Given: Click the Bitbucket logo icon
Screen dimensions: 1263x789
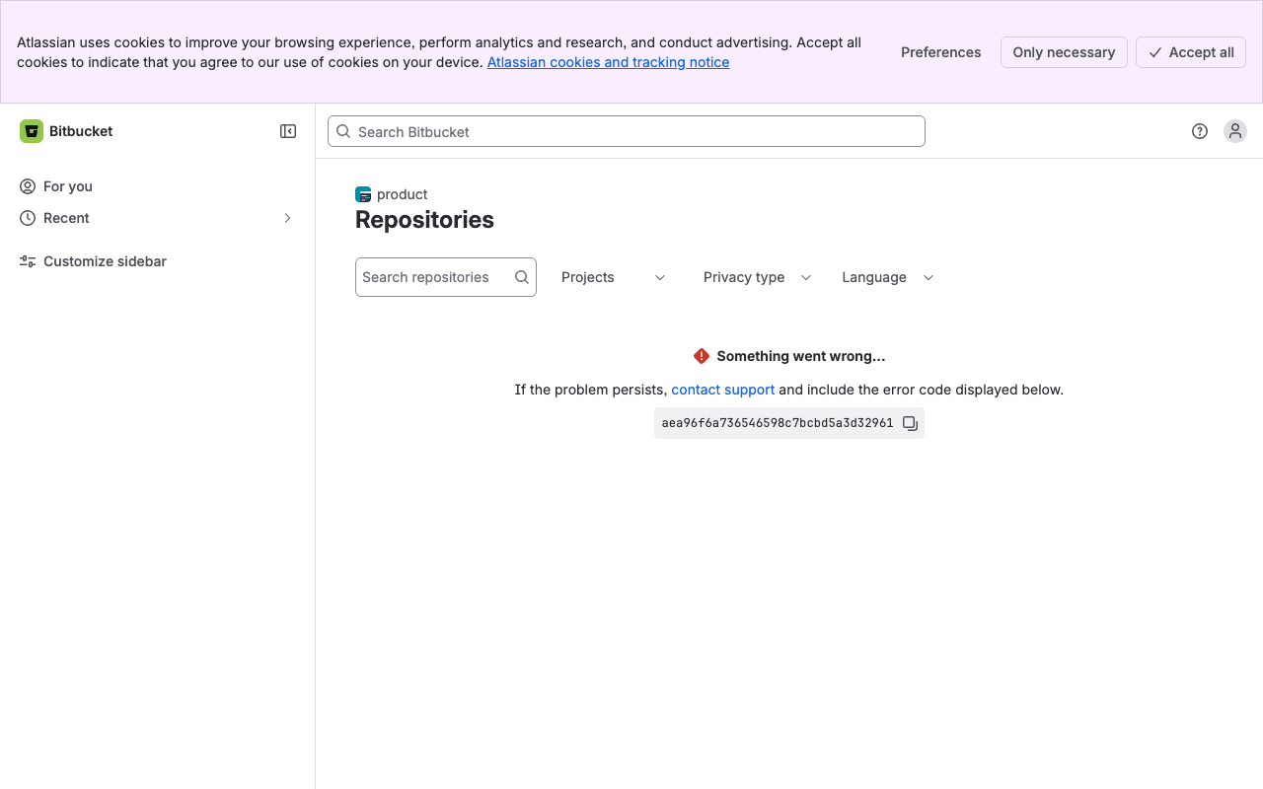Looking at the screenshot, I should pyautogui.click(x=32, y=131).
